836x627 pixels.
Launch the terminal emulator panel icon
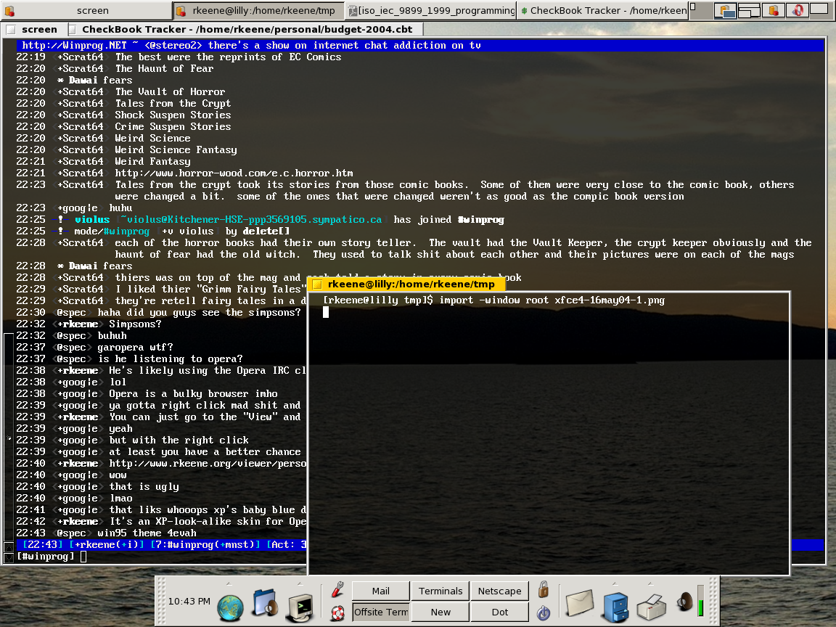coord(300,608)
